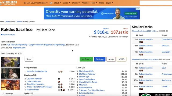Screen dimensions: 172x96
Task: Click Jegantha's generic mana cost icon
Action: tap(59, 72)
